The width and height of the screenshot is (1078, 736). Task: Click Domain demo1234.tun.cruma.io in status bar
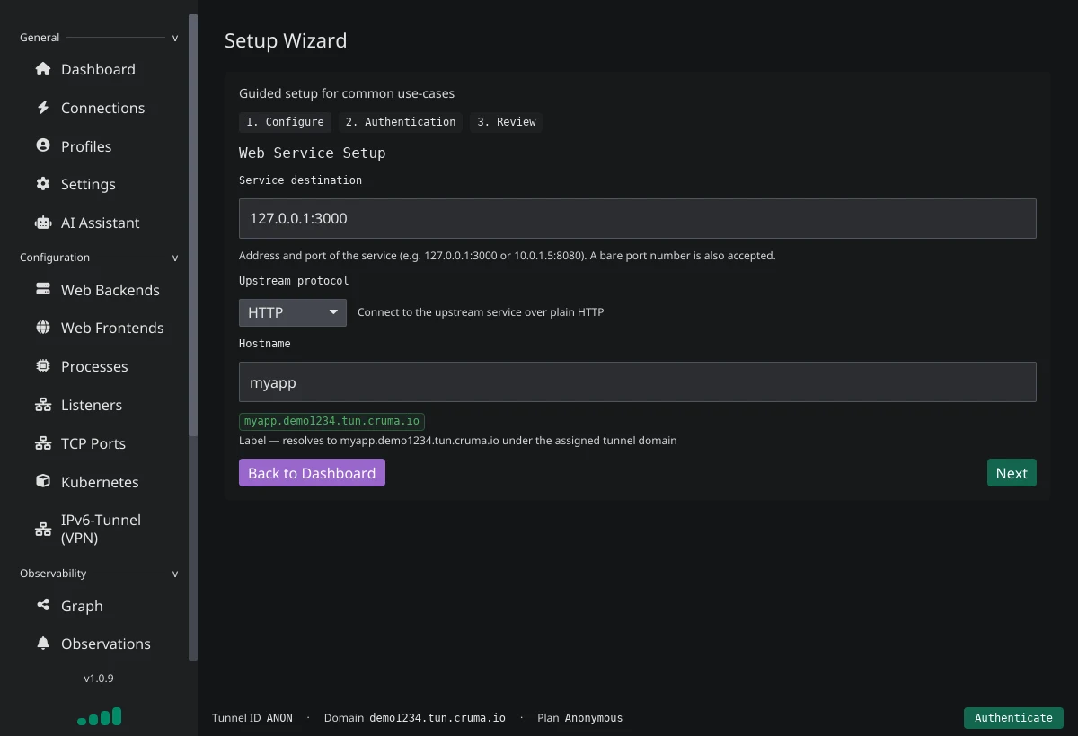415,718
